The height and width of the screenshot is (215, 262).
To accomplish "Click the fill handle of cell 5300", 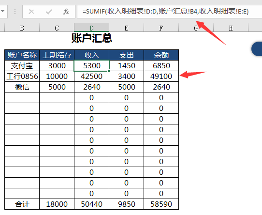I will (x=109, y=71).
